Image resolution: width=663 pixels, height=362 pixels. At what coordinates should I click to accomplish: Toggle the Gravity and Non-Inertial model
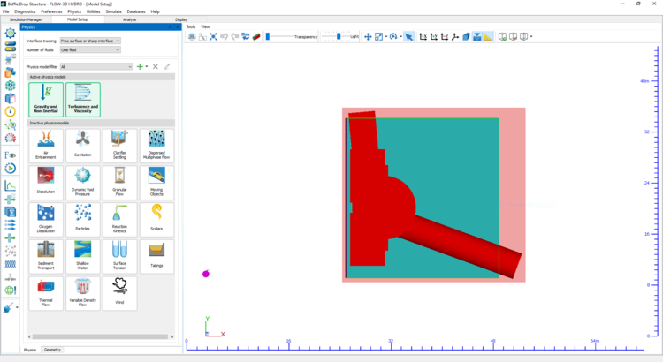click(46, 98)
